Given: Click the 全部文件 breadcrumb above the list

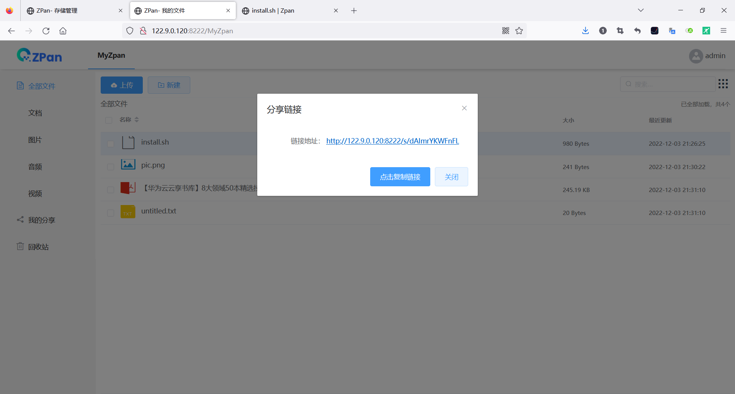Looking at the screenshot, I should coord(114,104).
